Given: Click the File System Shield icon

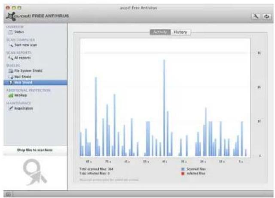Looking at the screenshot, I should click(x=11, y=71).
